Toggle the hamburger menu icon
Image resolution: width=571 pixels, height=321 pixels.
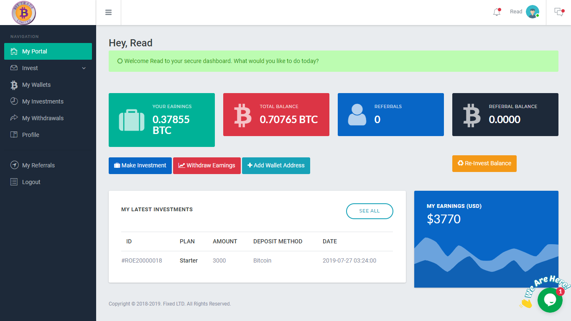tap(109, 13)
